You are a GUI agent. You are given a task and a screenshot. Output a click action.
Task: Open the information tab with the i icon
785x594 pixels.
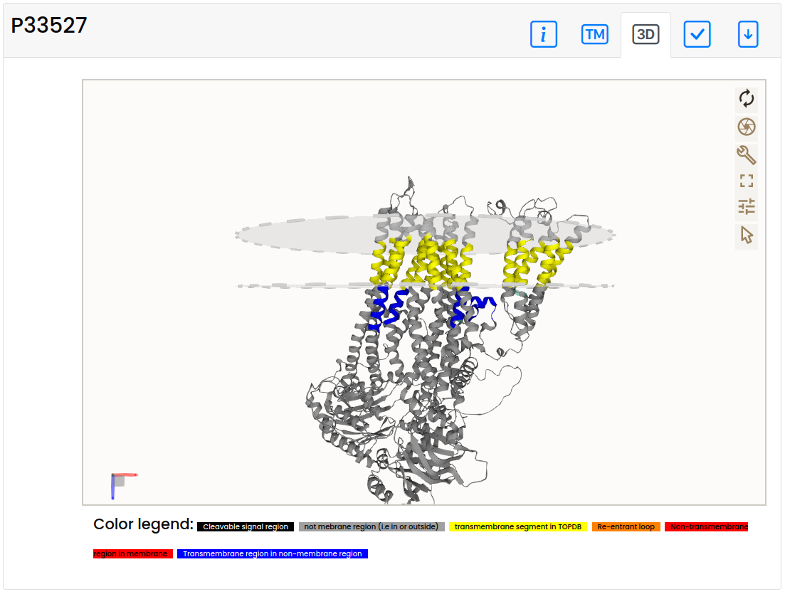543,34
